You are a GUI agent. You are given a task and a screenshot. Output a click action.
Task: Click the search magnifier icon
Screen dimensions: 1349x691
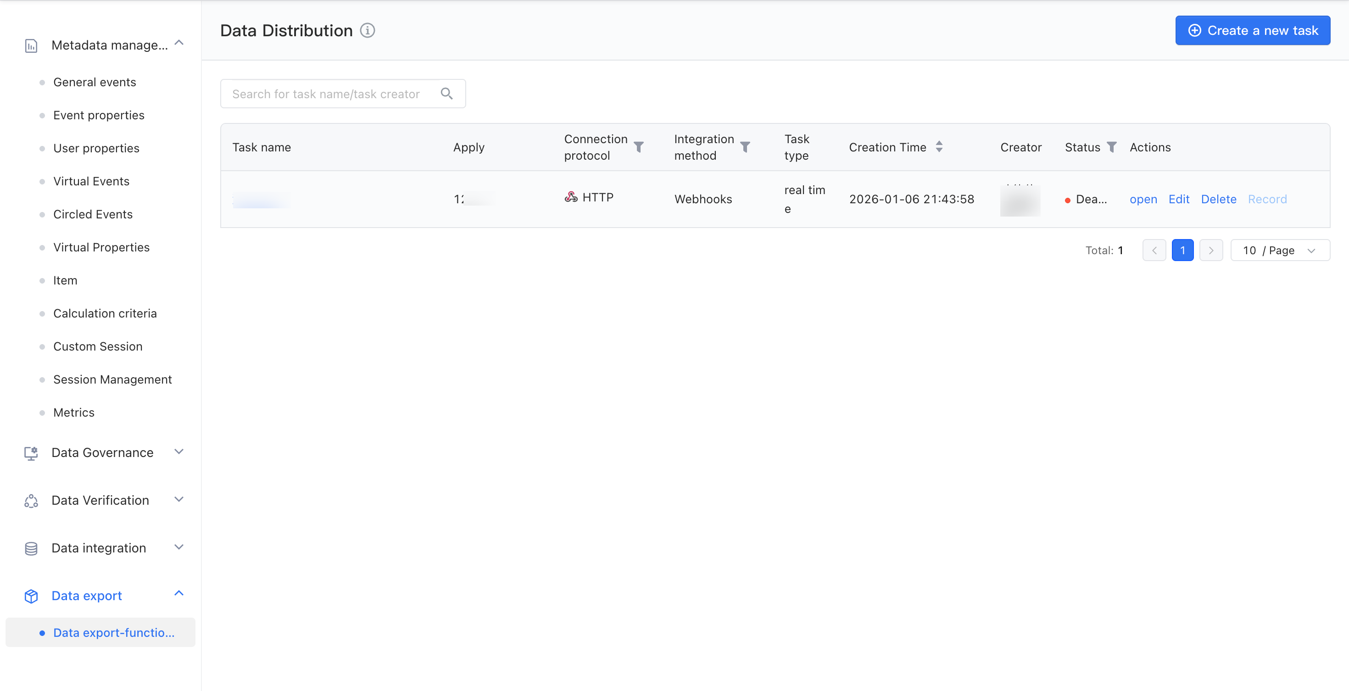pyautogui.click(x=446, y=94)
